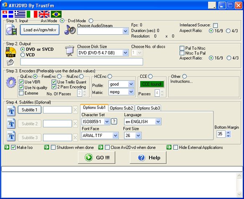Select the UK flag for English
Image resolution: width=244 pixels, height=199 pixels.
click(44, 14)
